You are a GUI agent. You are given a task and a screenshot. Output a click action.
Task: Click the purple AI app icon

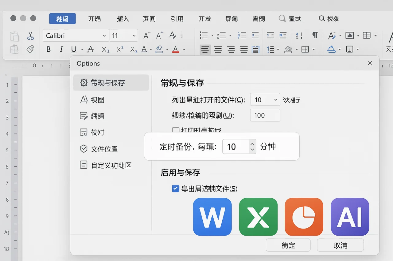(x=350, y=217)
